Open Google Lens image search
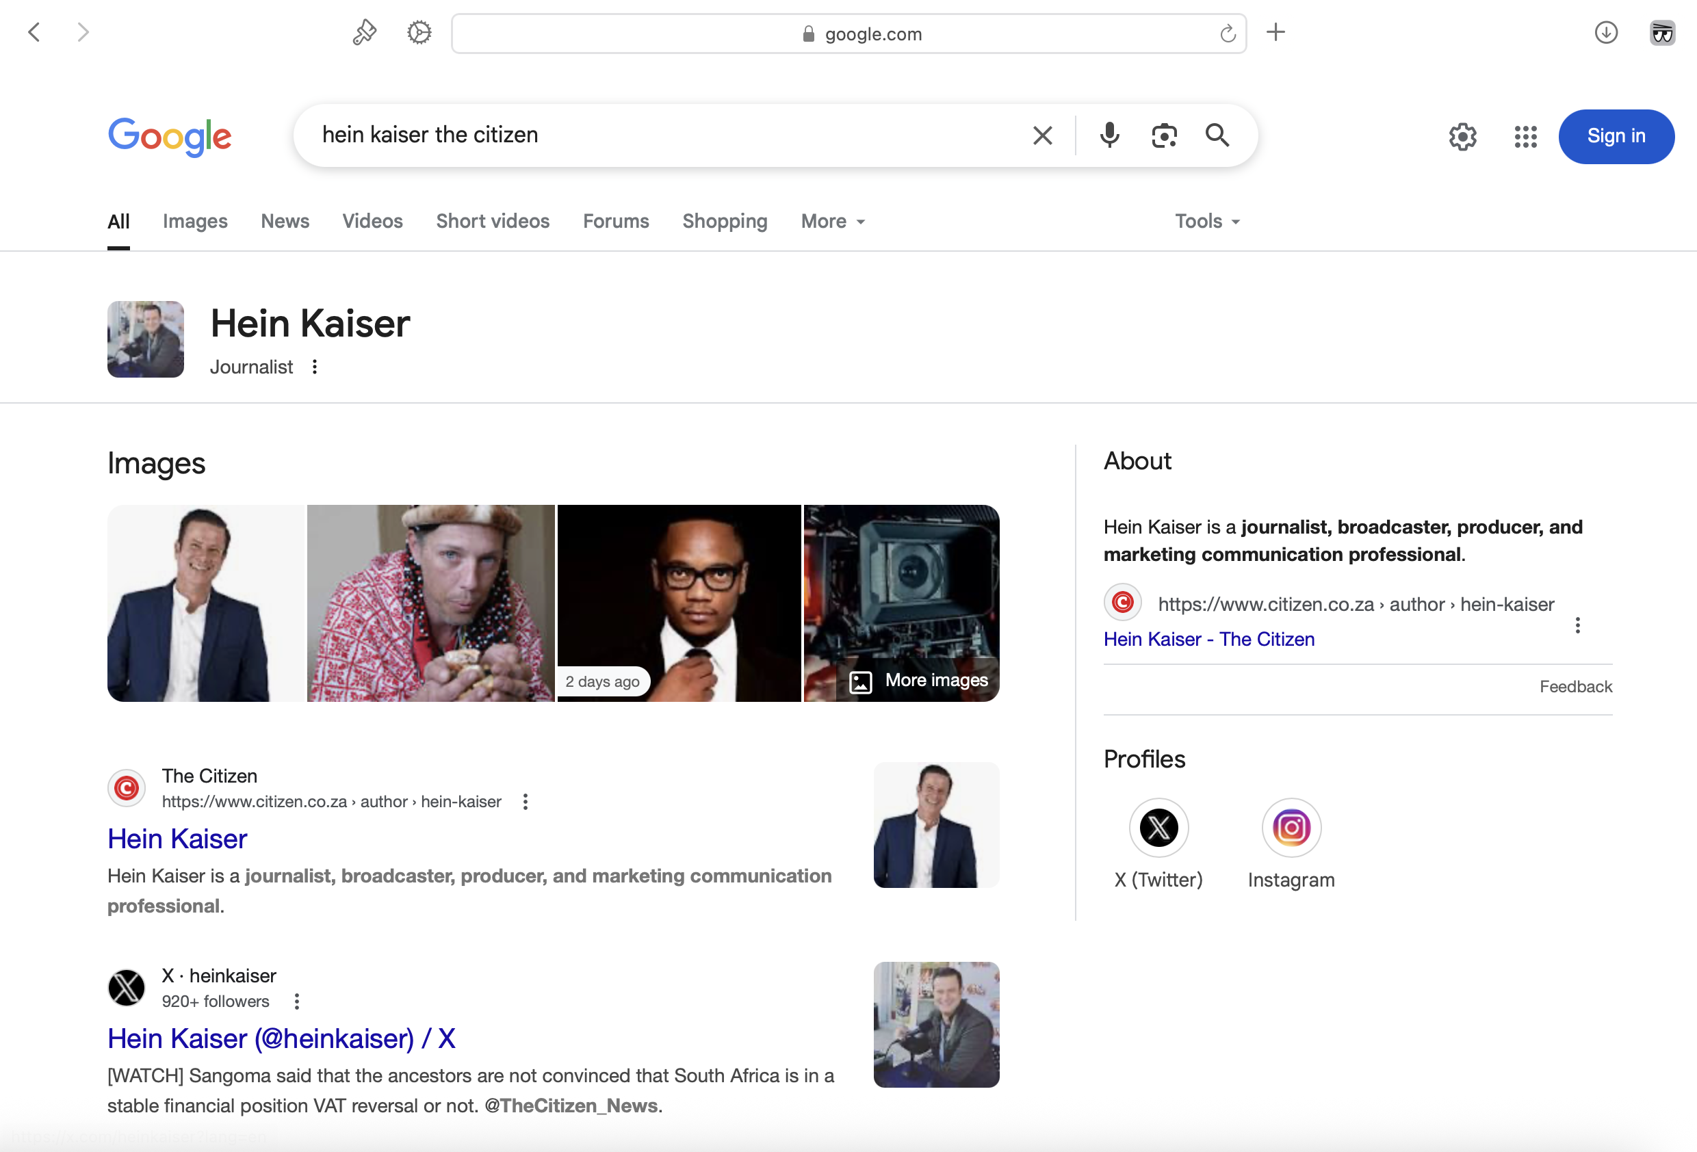Image resolution: width=1697 pixels, height=1152 pixels. [x=1164, y=135]
